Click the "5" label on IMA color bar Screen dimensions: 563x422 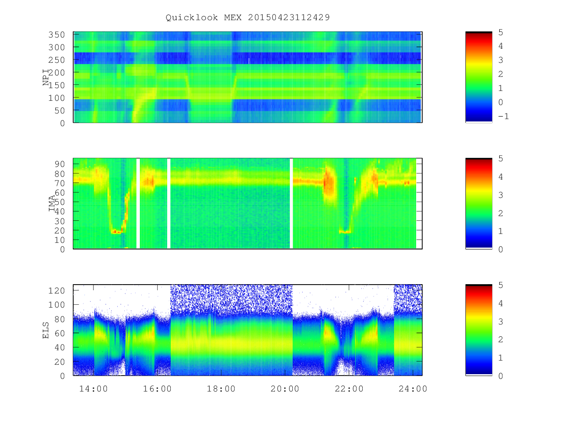500,158
